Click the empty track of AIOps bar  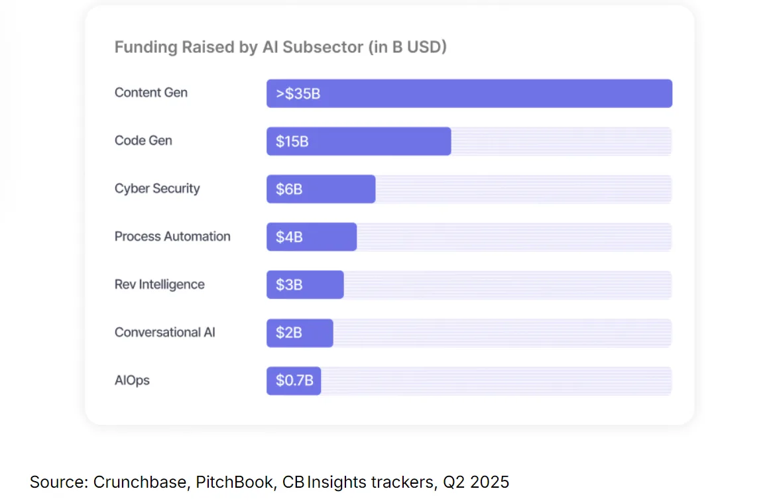click(x=497, y=380)
